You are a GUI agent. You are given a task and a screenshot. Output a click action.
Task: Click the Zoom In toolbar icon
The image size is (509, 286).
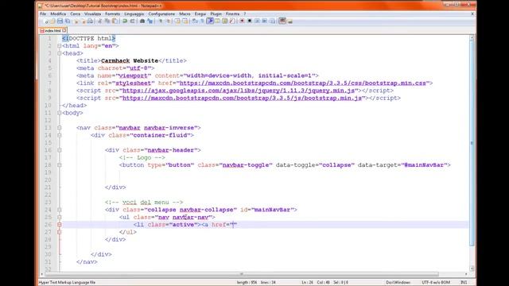[161, 21]
